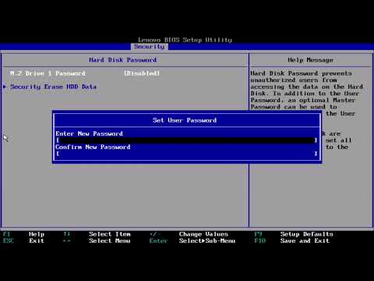Click the Confirm New Password field

(x=187, y=154)
